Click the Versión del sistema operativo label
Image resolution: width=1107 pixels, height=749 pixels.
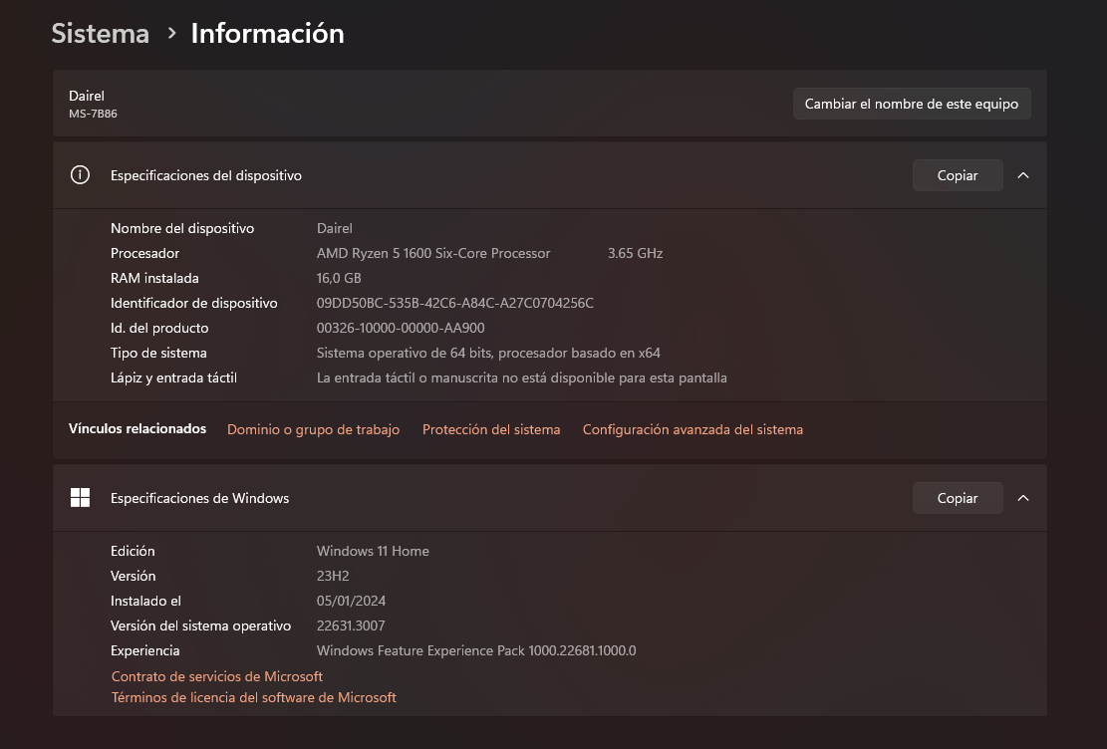(x=200, y=625)
